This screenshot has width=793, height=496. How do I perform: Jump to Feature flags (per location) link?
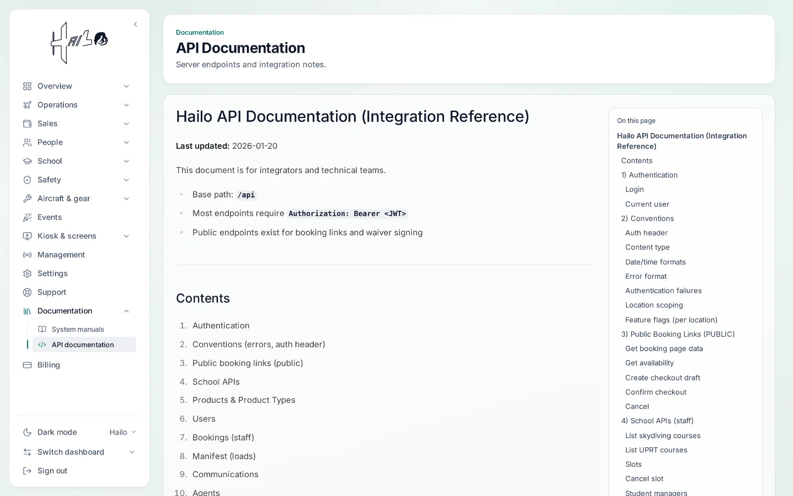coord(671,320)
